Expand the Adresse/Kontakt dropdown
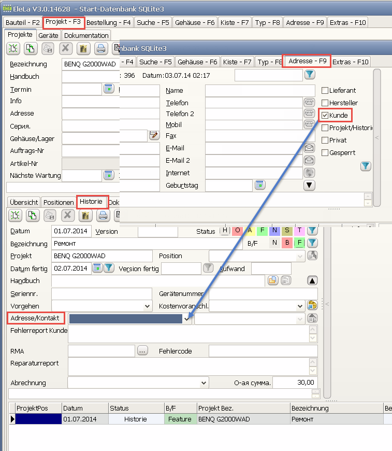Screen dimensions: 392x451 coord(187,319)
